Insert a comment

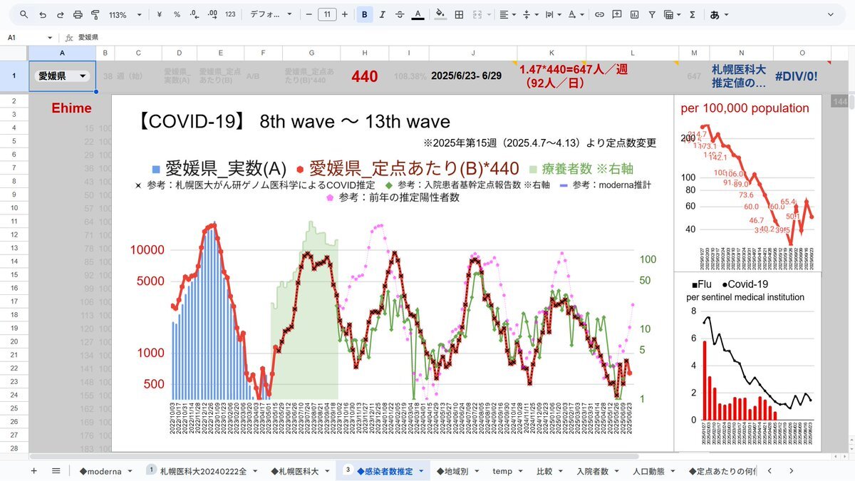point(616,14)
